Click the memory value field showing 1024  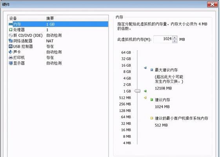pos(163,39)
